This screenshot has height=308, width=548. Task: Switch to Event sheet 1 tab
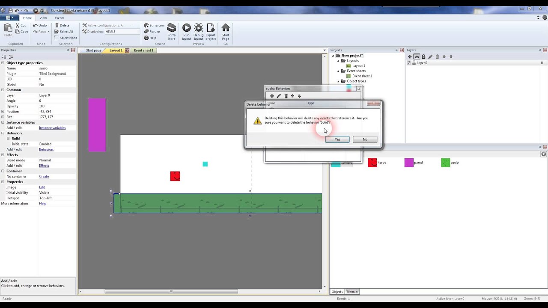pos(144,50)
